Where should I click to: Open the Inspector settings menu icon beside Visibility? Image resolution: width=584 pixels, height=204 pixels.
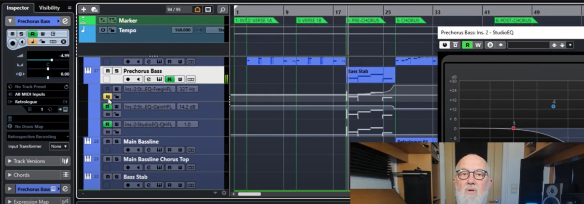pyautogui.click(x=70, y=8)
